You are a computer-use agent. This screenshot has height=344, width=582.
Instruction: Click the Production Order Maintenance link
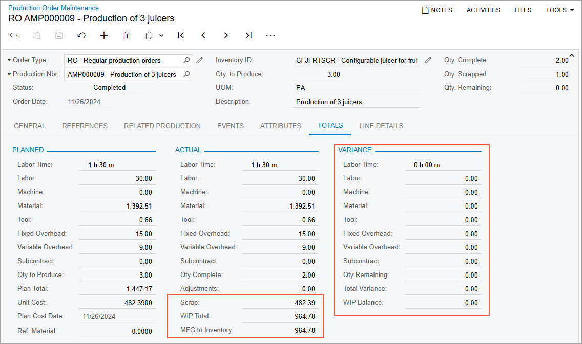(54, 8)
